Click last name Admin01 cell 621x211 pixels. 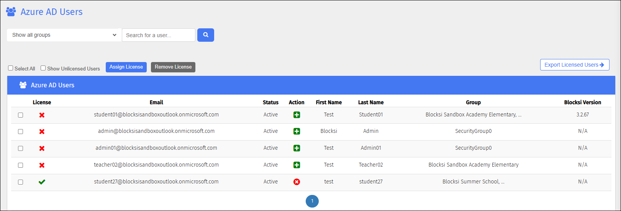point(371,148)
